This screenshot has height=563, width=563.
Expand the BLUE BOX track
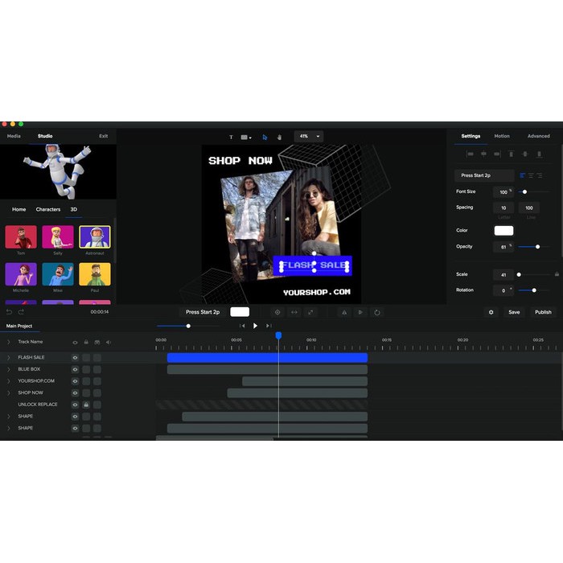click(x=9, y=369)
